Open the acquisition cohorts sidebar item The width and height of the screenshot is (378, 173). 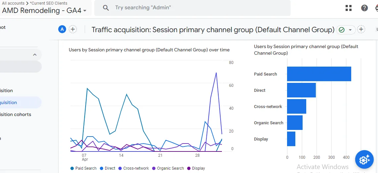[16, 114]
